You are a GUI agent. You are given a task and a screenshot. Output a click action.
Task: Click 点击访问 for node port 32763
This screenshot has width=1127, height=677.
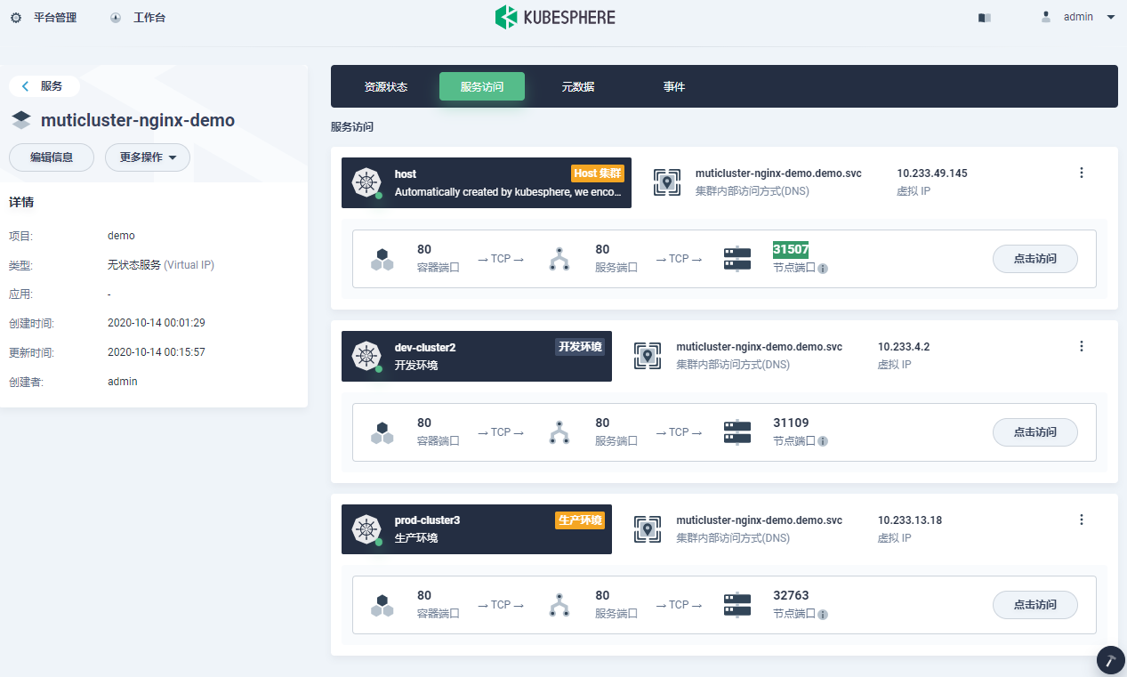coord(1035,605)
